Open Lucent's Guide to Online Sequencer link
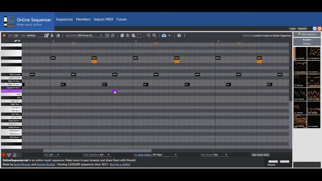The width and height of the screenshot is (322, 181). point(273,36)
